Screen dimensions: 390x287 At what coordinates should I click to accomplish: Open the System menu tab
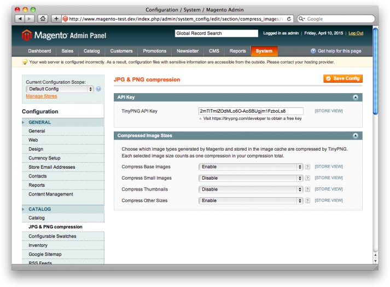(x=264, y=51)
